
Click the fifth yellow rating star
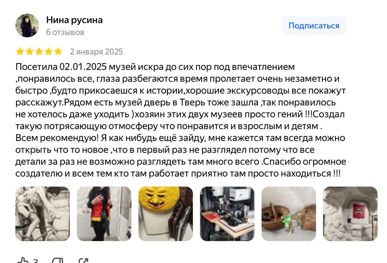(x=58, y=52)
